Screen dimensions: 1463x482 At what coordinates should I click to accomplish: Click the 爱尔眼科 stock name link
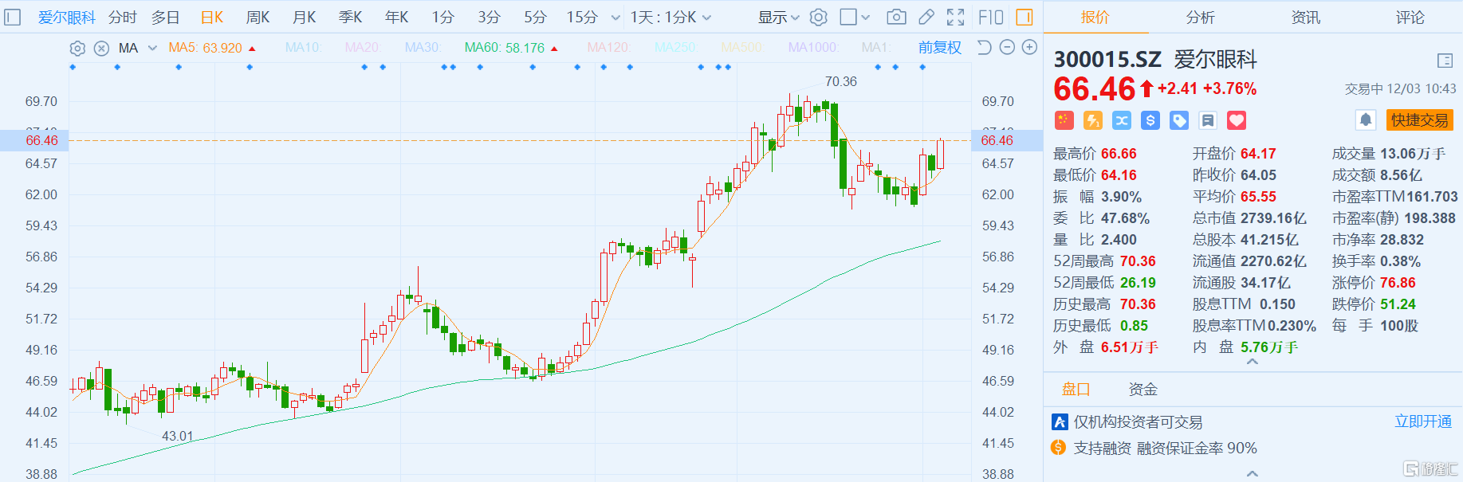pos(67,17)
